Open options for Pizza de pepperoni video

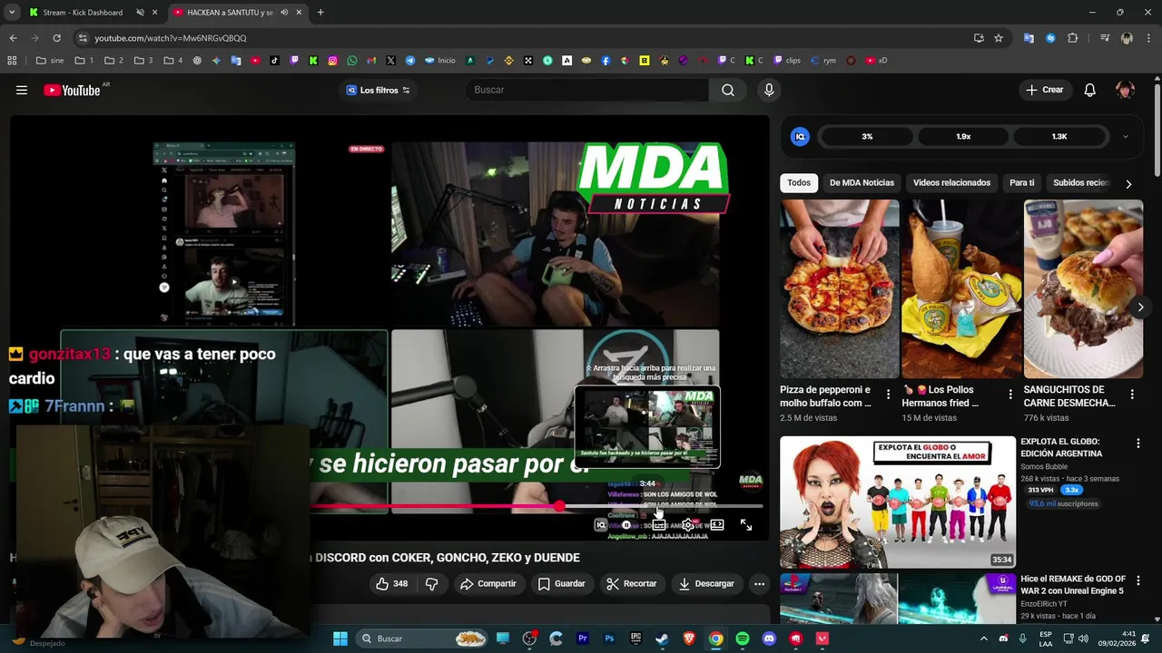[x=889, y=395]
